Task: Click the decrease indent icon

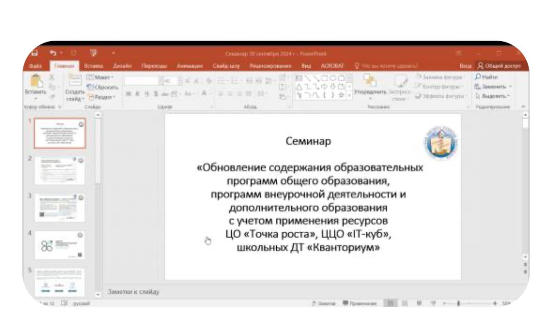Action: click(249, 81)
